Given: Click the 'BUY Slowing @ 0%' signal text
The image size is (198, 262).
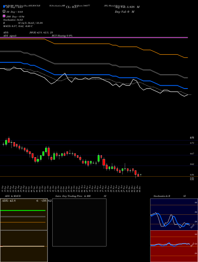Looking at the screenshot, I should (62, 36).
